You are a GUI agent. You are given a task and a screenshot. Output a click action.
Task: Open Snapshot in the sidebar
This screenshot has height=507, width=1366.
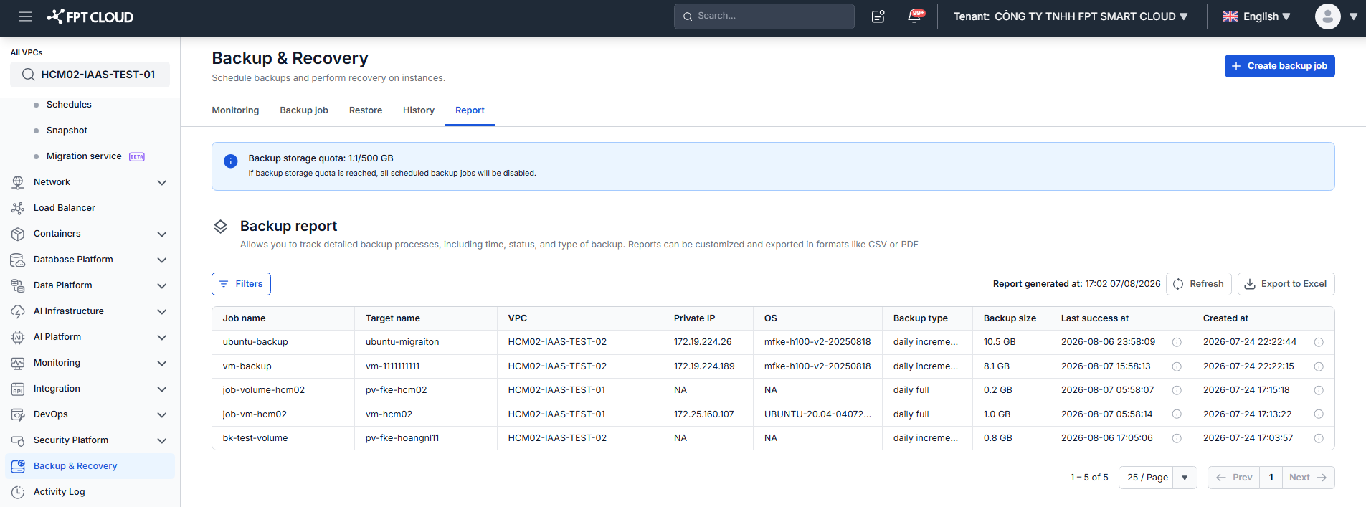pyautogui.click(x=67, y=131)
